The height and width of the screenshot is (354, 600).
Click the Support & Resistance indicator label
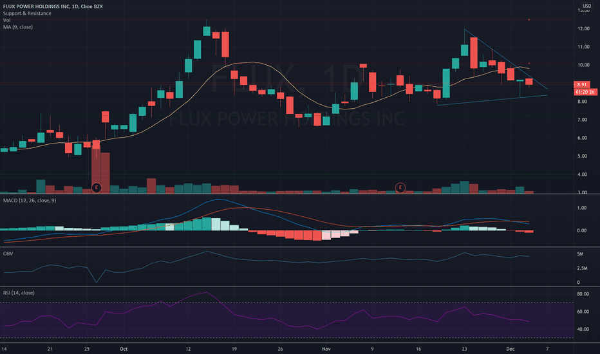coord(27,14)
